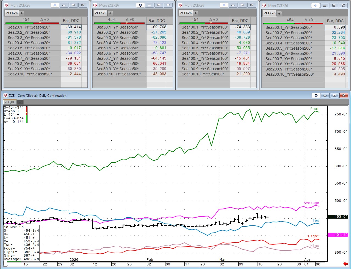Click green-red quote bar in Sea50 header
Viewport: 351px width, 269px height.
click(x=119, y=23)
